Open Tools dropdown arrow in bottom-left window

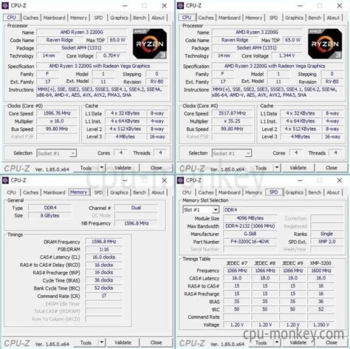point(102,342)
